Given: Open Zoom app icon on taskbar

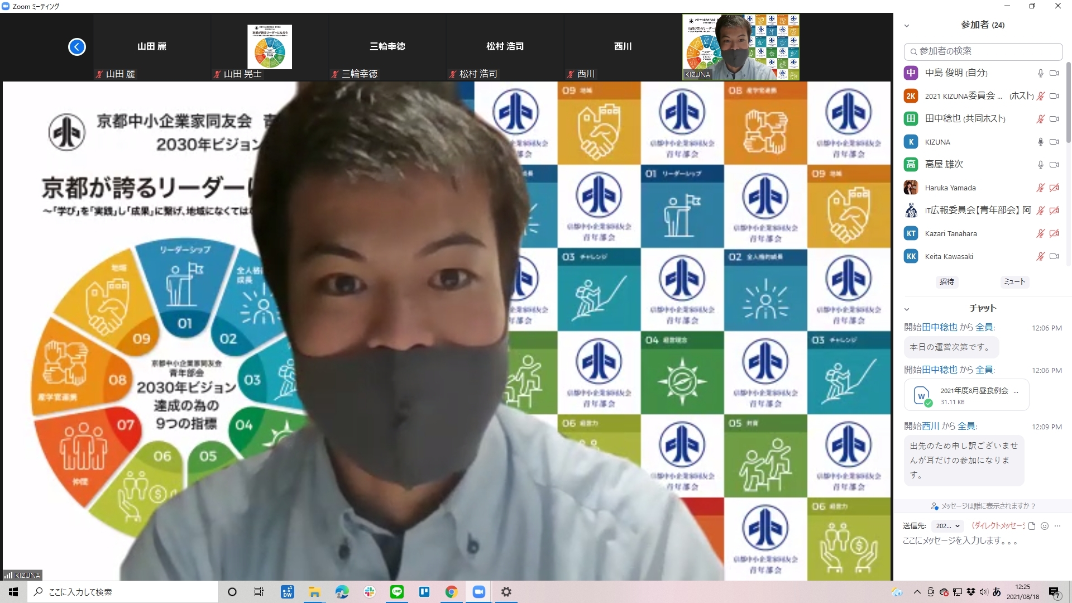Looking at the screenshot, I should [479, 592].
